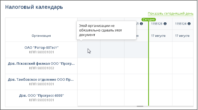Screen dimensions: 198x110
Task: Click "Показать сегодняшний день" link
Action: [171, 14]
